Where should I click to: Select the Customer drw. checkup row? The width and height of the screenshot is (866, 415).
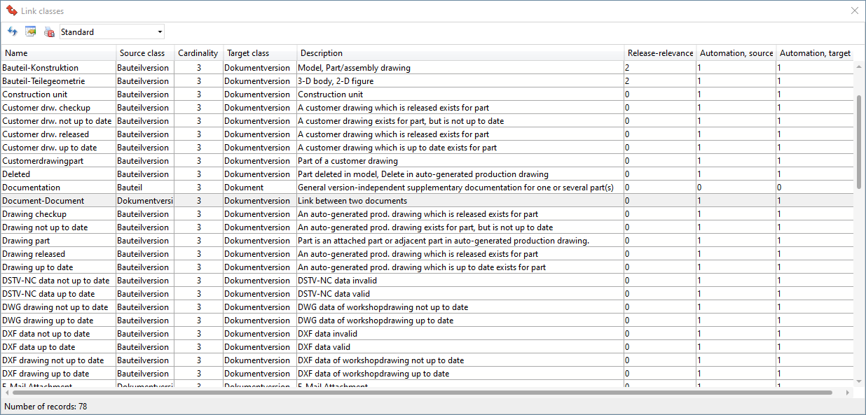pos(427,108)
